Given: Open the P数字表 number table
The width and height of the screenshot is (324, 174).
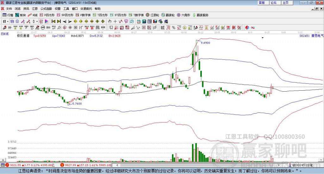Looking at the screenshot, I should [83, 15].
